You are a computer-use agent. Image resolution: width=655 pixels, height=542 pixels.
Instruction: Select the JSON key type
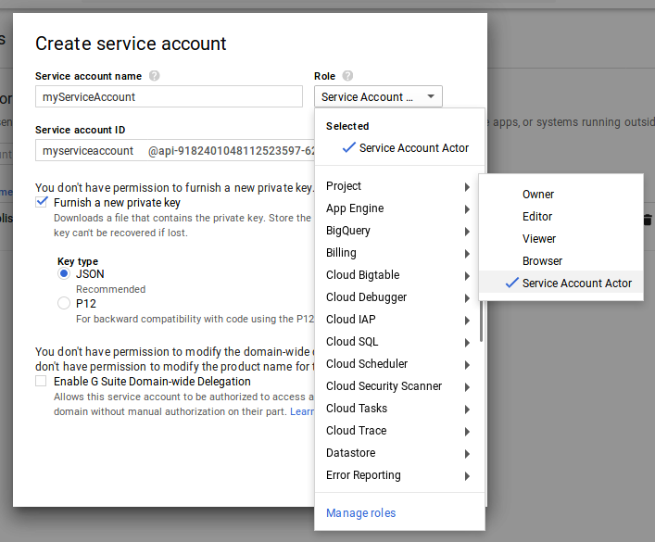tap(64, 274)
